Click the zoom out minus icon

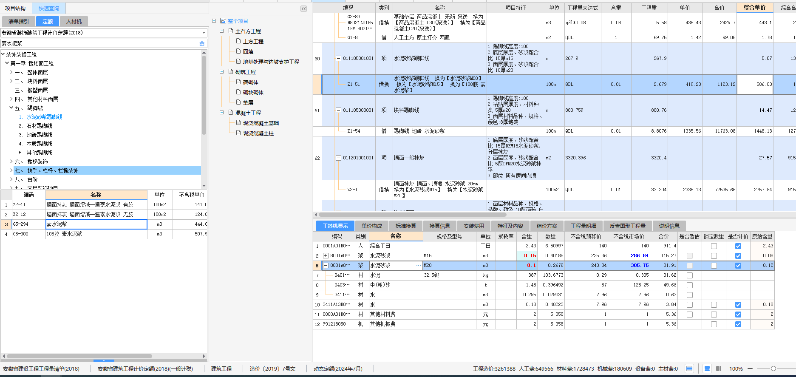pyautogui.click(x=750, y=368)
